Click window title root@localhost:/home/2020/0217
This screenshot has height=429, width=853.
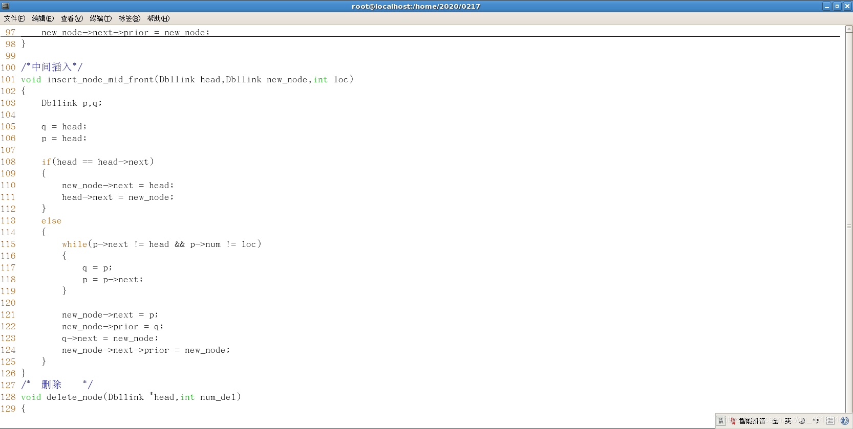point(416,6)
